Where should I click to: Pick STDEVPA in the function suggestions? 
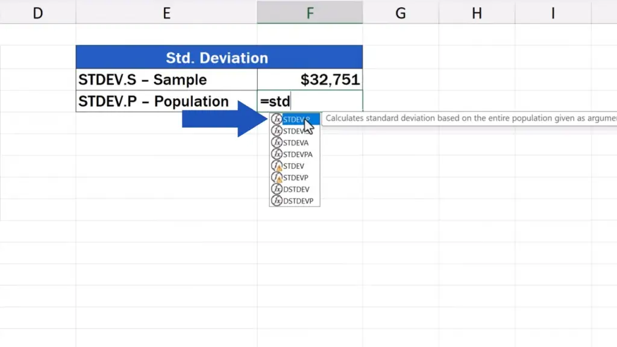(x=298, y=154)
